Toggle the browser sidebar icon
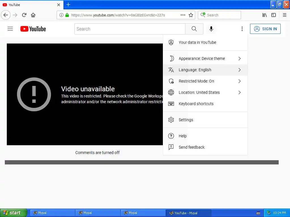Viewport: 290px width, 217px height. pos(274,15)
